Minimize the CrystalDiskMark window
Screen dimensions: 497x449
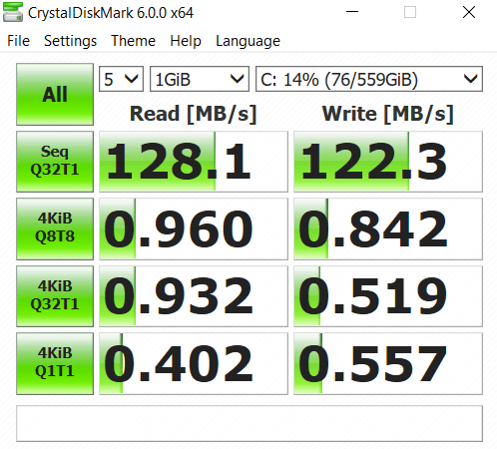[x=352, y=12]
